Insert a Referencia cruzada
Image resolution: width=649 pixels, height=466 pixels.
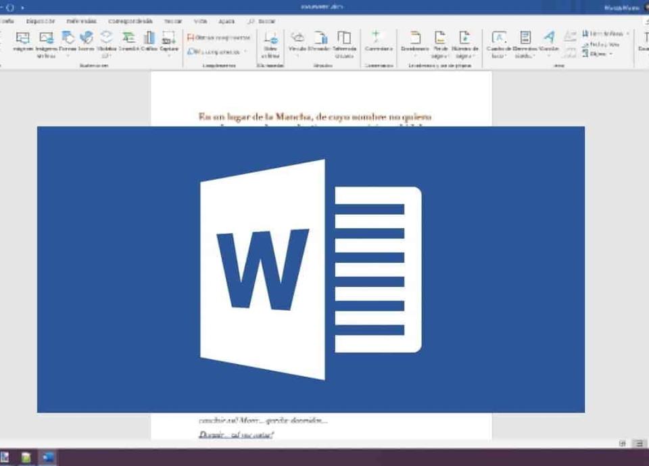pos(344,44)
